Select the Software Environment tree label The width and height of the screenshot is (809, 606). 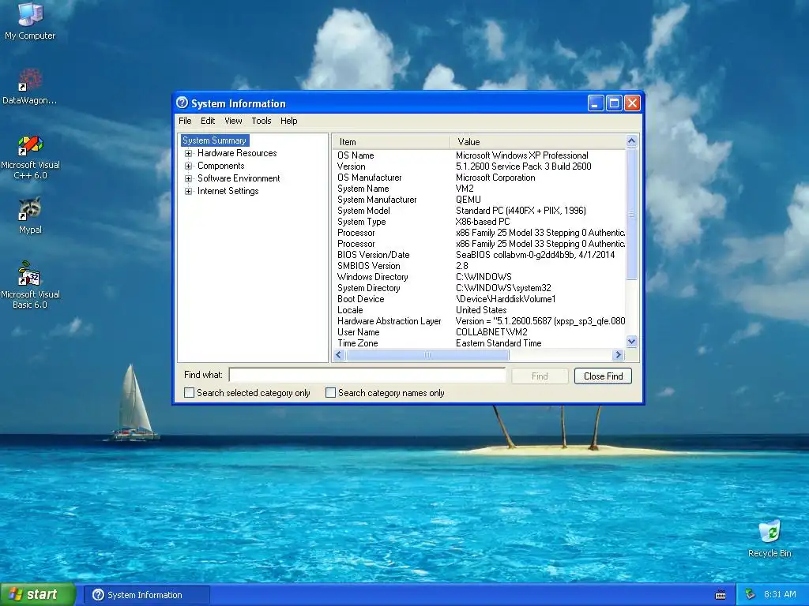[239, 178]
